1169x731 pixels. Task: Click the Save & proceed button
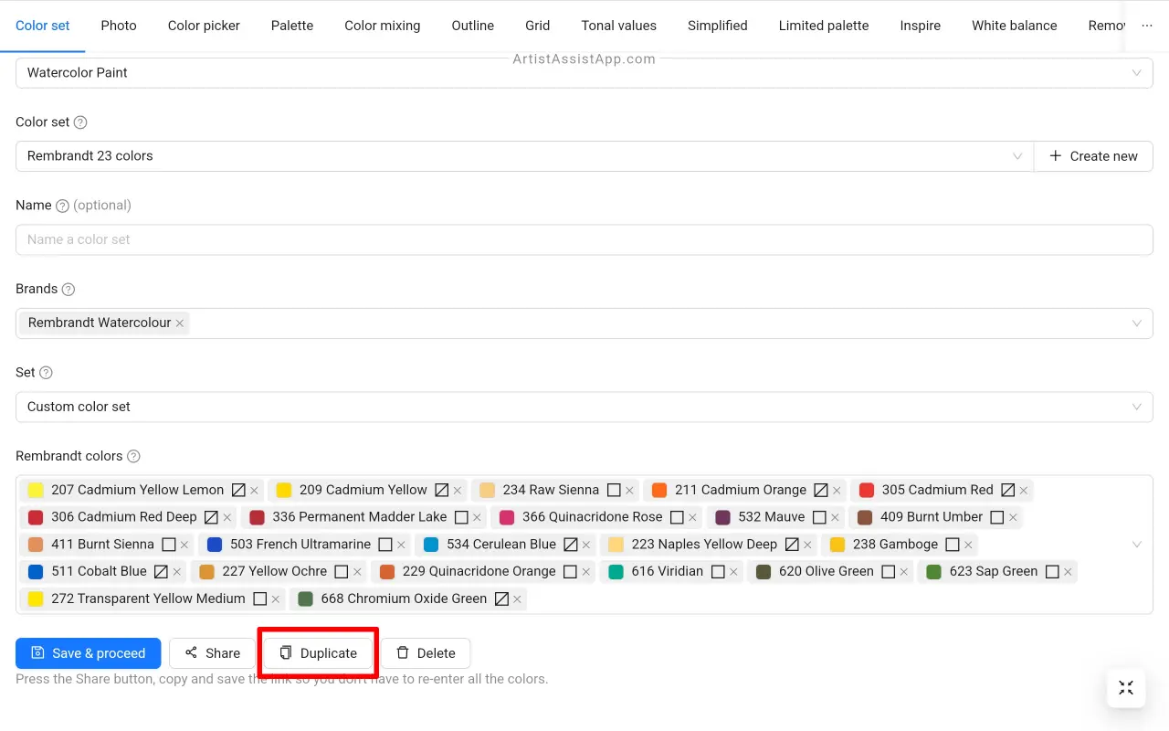[x=89, y=653]
